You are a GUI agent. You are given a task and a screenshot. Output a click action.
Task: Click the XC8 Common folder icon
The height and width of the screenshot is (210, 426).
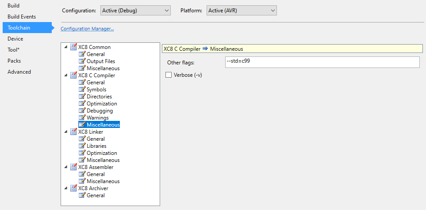click(x=73, y=47)
